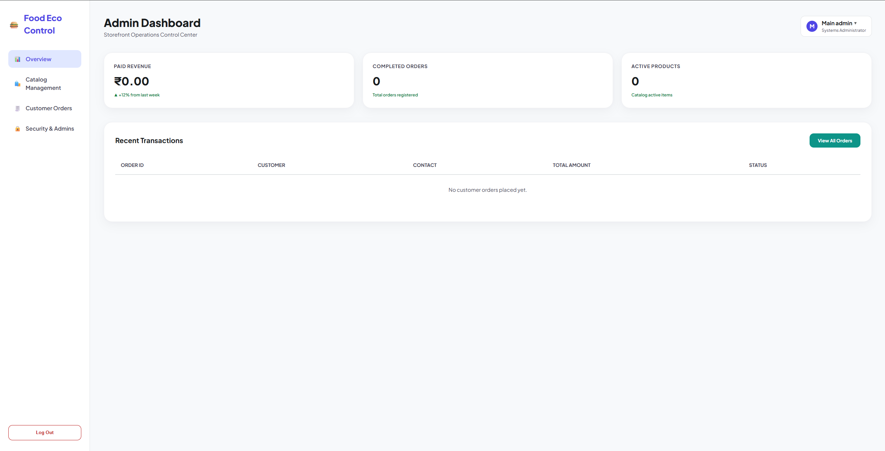Click the Catalog Management shopping bags icon

tap(18, 84)
